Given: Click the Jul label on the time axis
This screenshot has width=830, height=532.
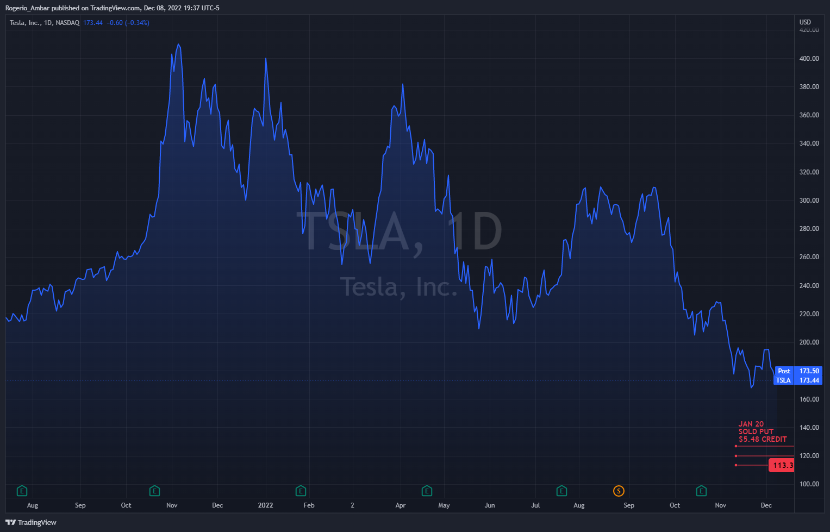Looking at the screenshot, I should tap(535, 505).
